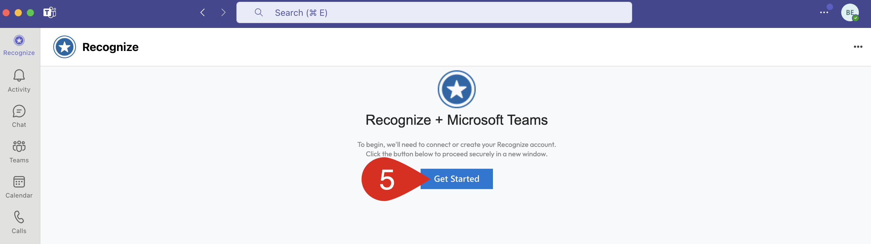Image resolution: width=871 pixels, height=244 pixels.
Task: Click the Microsoft Teams logo icon
Action: (x=50, y=13)
